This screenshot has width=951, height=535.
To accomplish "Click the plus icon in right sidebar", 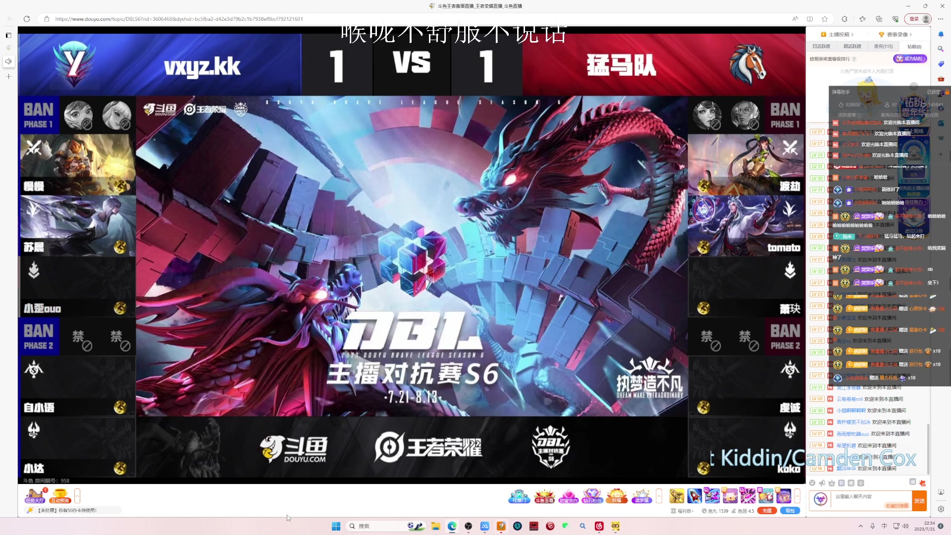I will click(941, 154).
